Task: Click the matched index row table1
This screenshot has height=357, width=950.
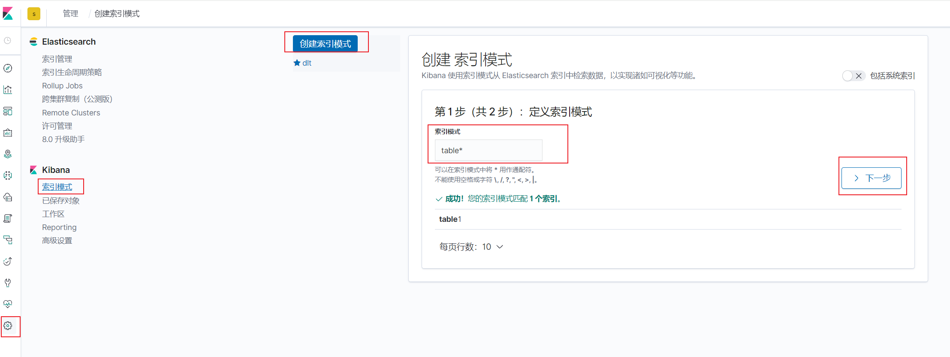Action: [x=668, y=219]
